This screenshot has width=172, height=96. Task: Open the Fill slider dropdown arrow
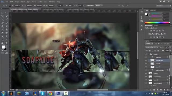[170, 51]
